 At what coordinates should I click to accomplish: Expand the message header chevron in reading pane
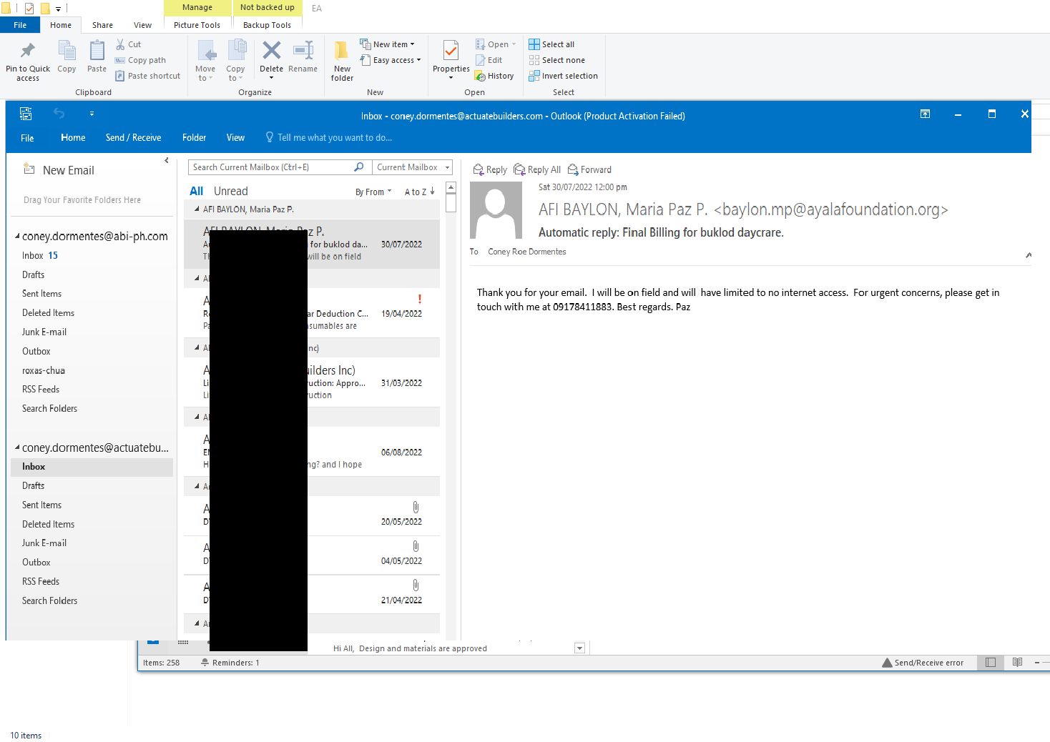(1029, 254)
